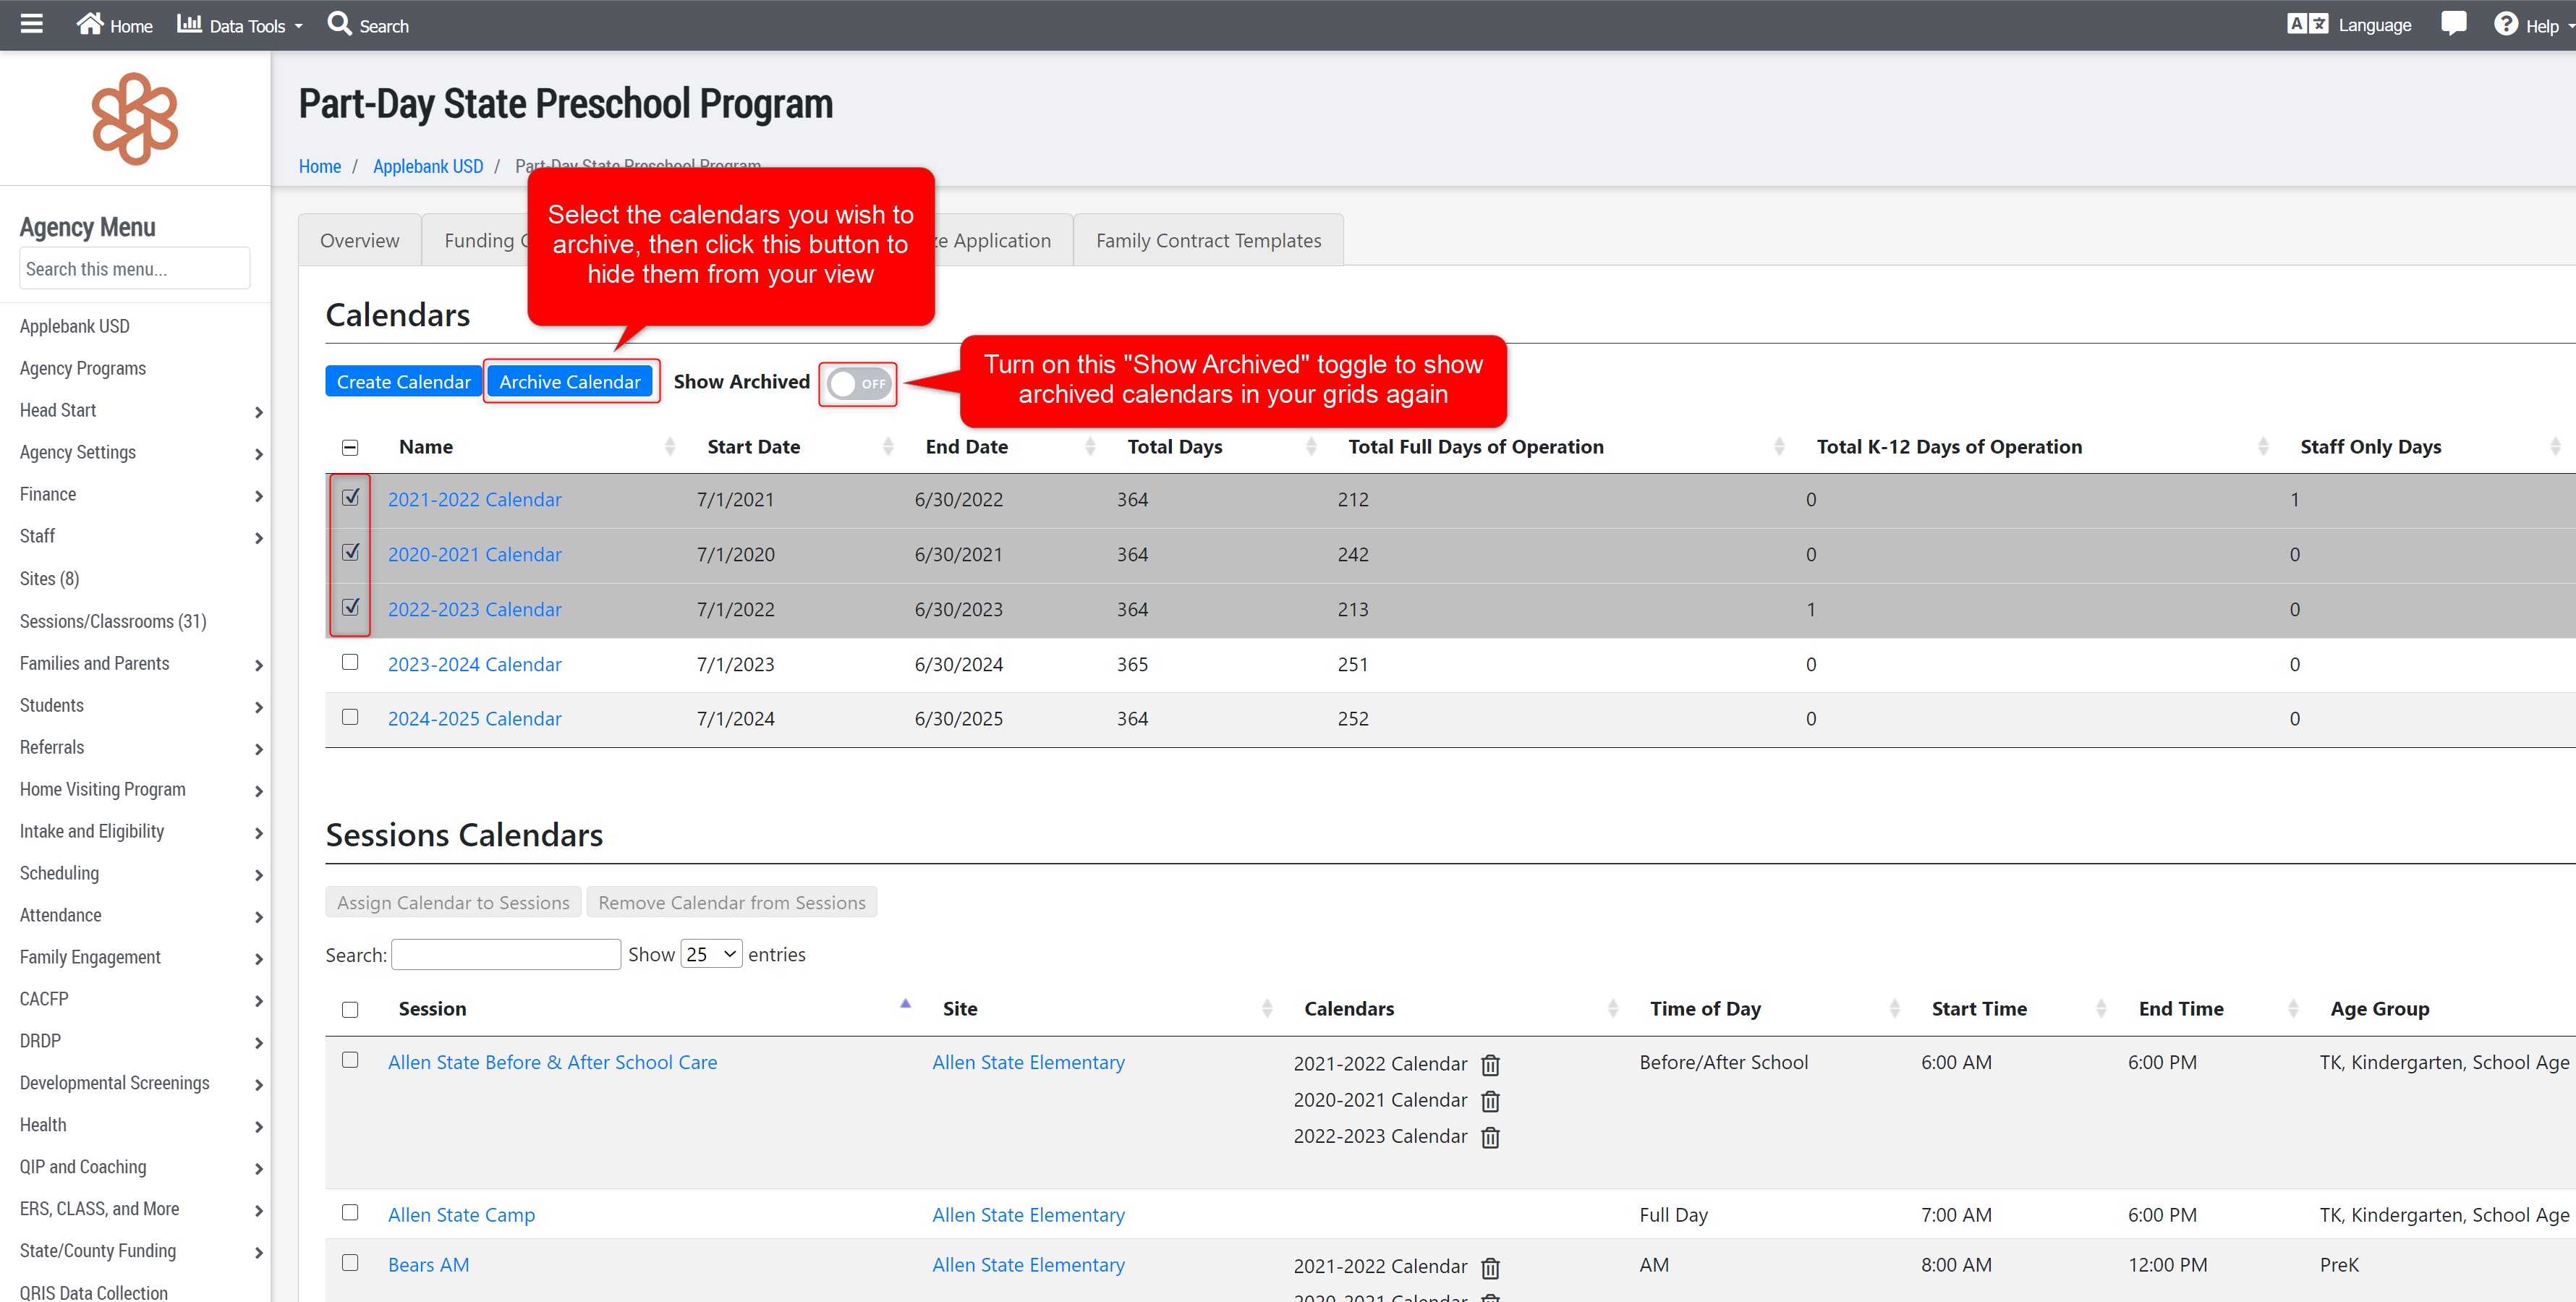Open the Show entries dropdown

[711, 954]
